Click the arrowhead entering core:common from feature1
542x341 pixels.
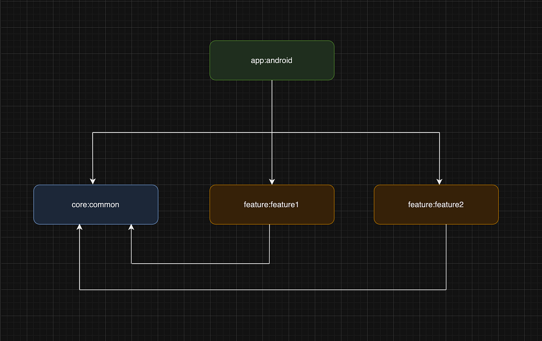tap(131, 227)
